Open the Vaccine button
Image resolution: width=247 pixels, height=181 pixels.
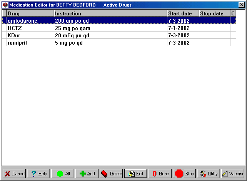coord(233,174)
